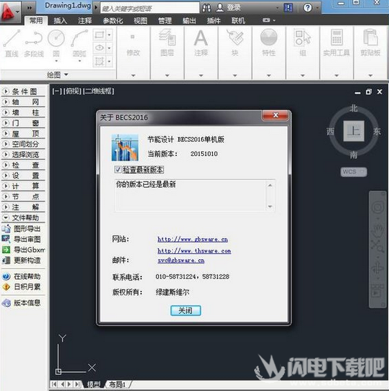
Task: Open the http://www.thsware.com link
Action: pyautogui.click(x=194, y=250)
